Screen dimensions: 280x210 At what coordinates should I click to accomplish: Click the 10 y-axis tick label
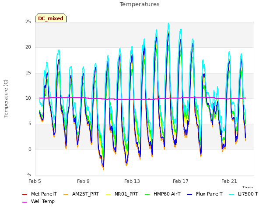tap(28, 98)
